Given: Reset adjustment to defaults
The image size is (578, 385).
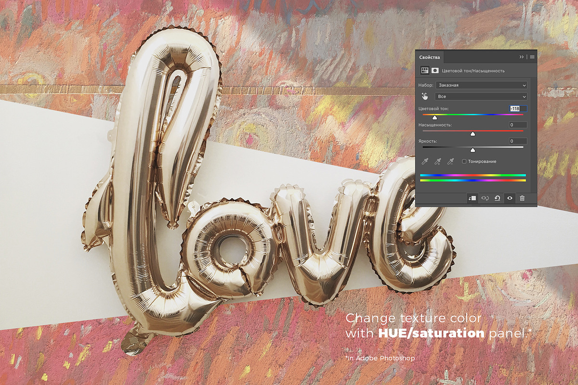Looking at the screenshot, I should (x=498, y=198).
